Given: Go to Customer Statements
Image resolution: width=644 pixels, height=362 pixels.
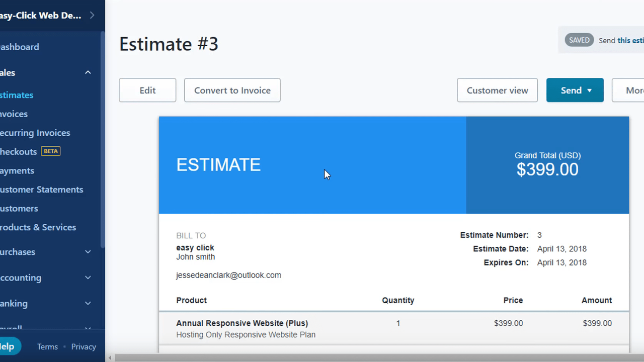Looking at the screenshot, I should (42, 190).
